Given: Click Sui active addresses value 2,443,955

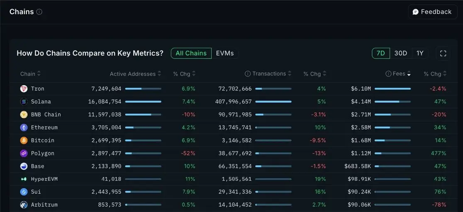Looking at the screenshot, I should click(x=106, y=192).
